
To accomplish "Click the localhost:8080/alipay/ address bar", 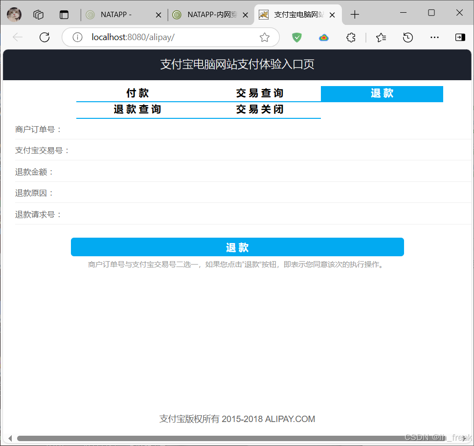I will tap(171, 37).
